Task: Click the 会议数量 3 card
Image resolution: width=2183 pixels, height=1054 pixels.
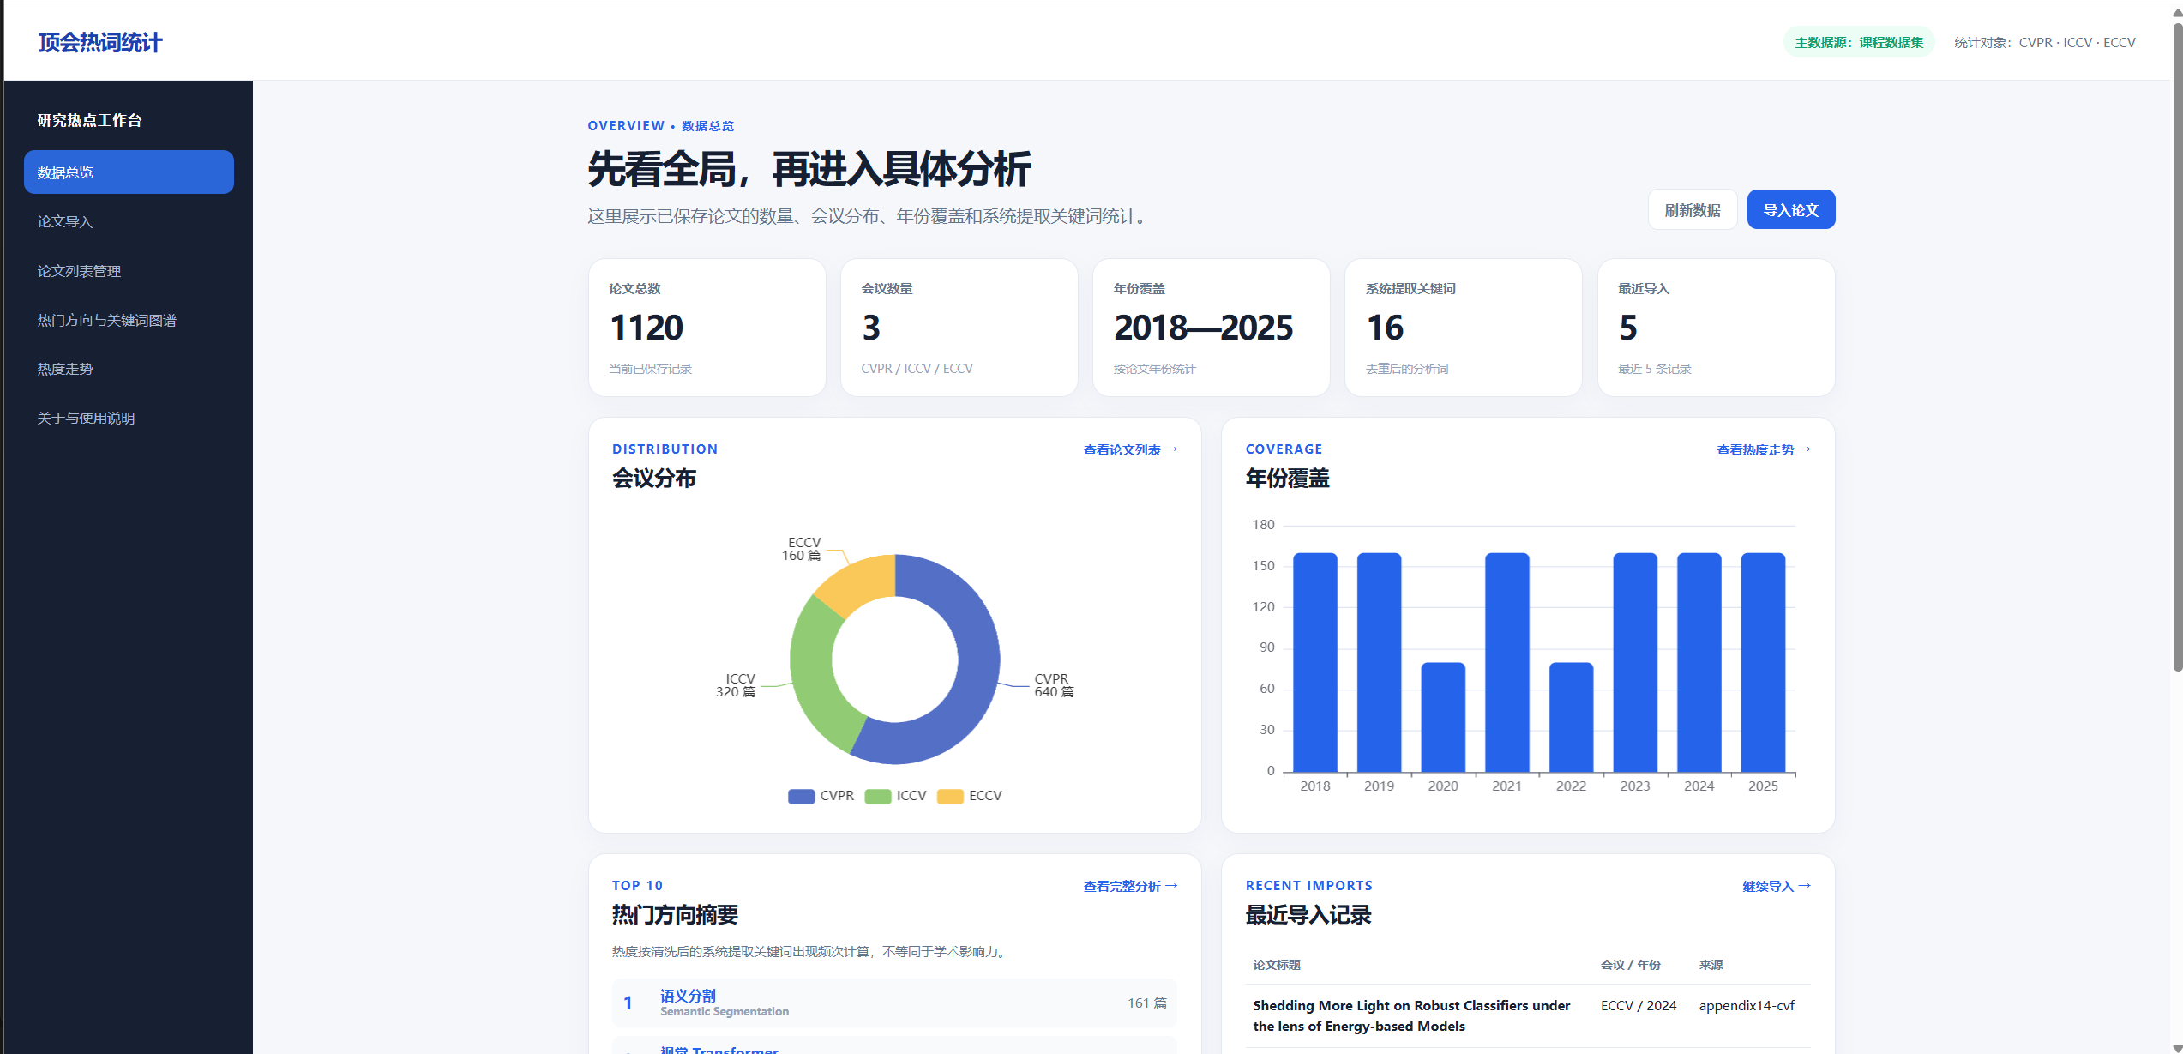Action: pyautogui.click(x=959, y=328)
